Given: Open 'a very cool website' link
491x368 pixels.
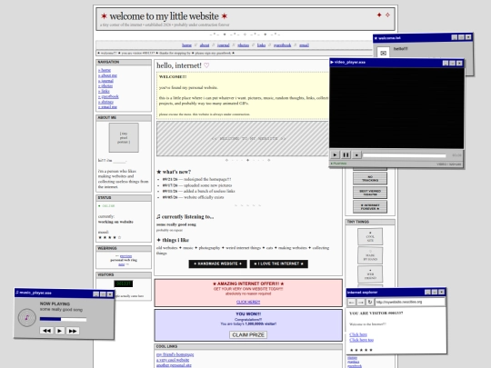Looking at the screenshot, I should pos(173,360).
